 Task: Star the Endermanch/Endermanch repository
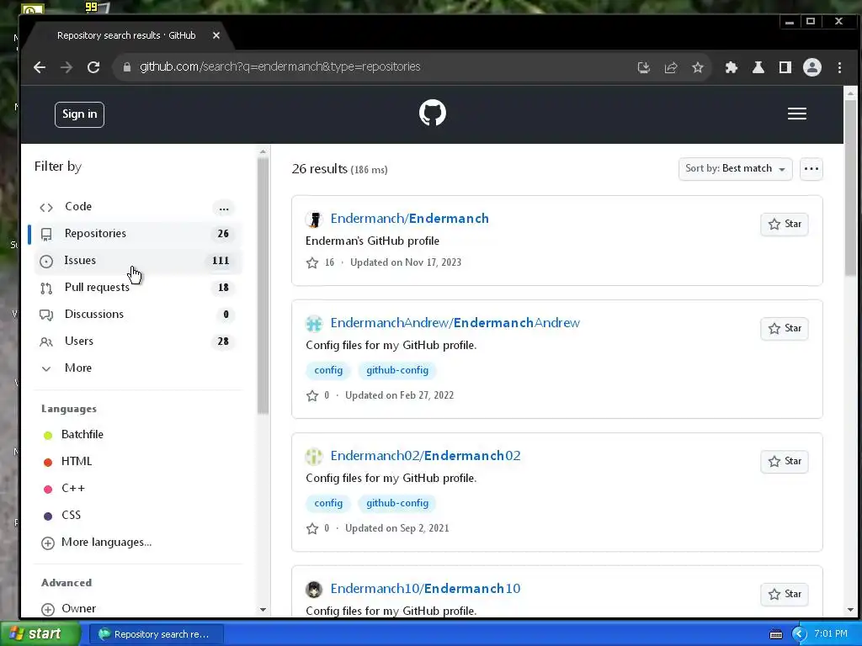(x=785, y=224)
